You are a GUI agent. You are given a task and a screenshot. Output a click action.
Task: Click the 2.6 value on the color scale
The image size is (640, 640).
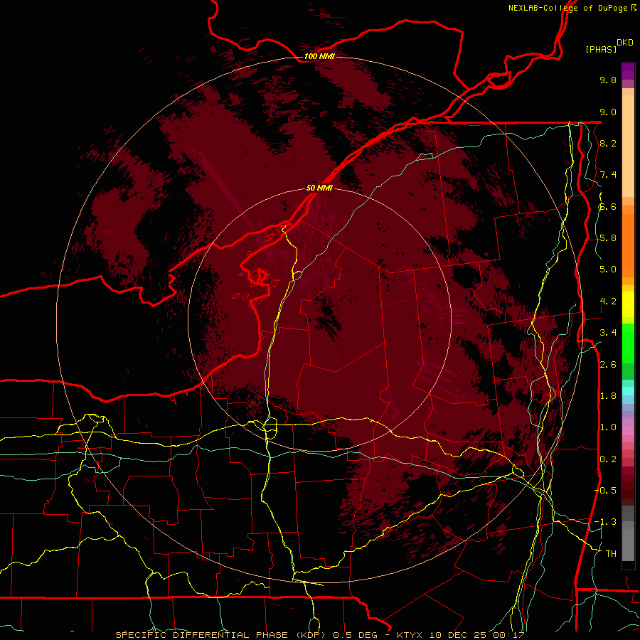coord(608,365)
